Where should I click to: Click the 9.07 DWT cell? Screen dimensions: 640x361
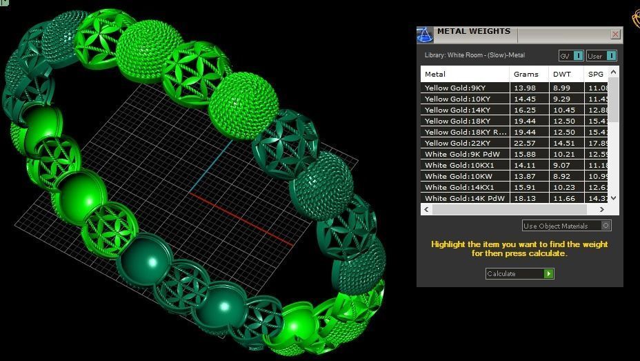click(x=566, y=165)
